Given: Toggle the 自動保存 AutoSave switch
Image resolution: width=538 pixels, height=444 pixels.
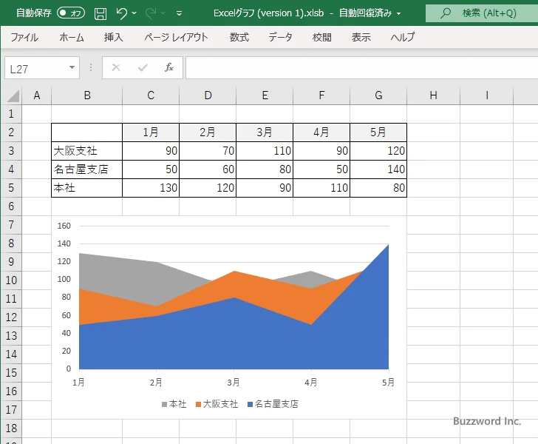Looking at the screenshot, I should point(71,13).
